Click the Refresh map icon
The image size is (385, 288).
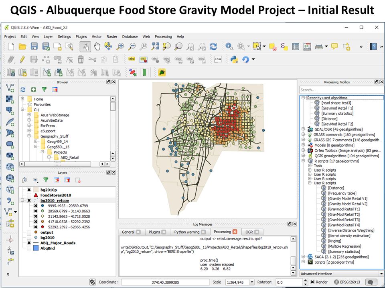point(213,46)
